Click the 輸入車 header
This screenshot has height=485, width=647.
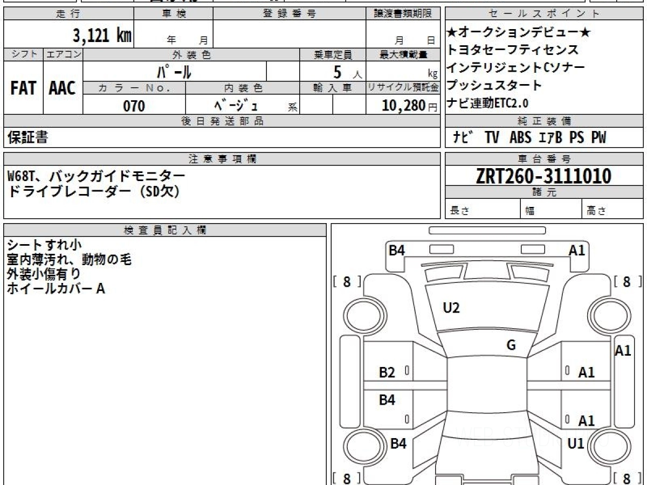[x=333, y=88]
